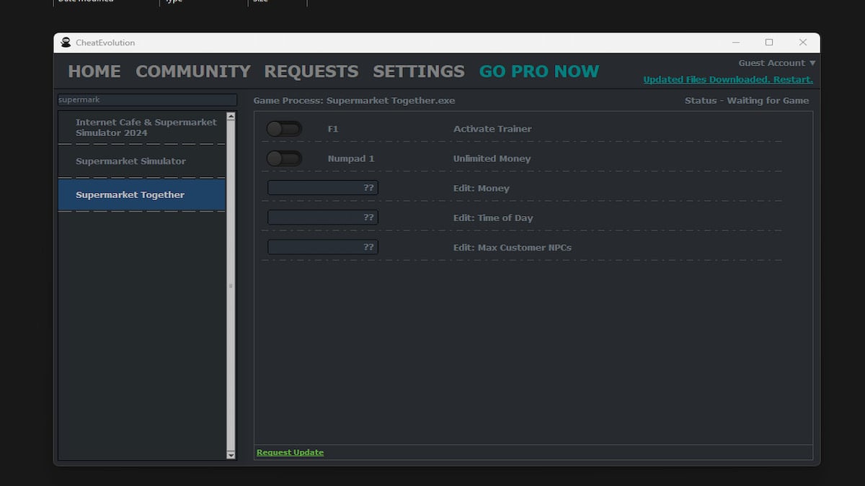Maximize the CheatEvolution window
This screenshot has width=865, height=486.
pyautogui.click(x=769, y=42)
